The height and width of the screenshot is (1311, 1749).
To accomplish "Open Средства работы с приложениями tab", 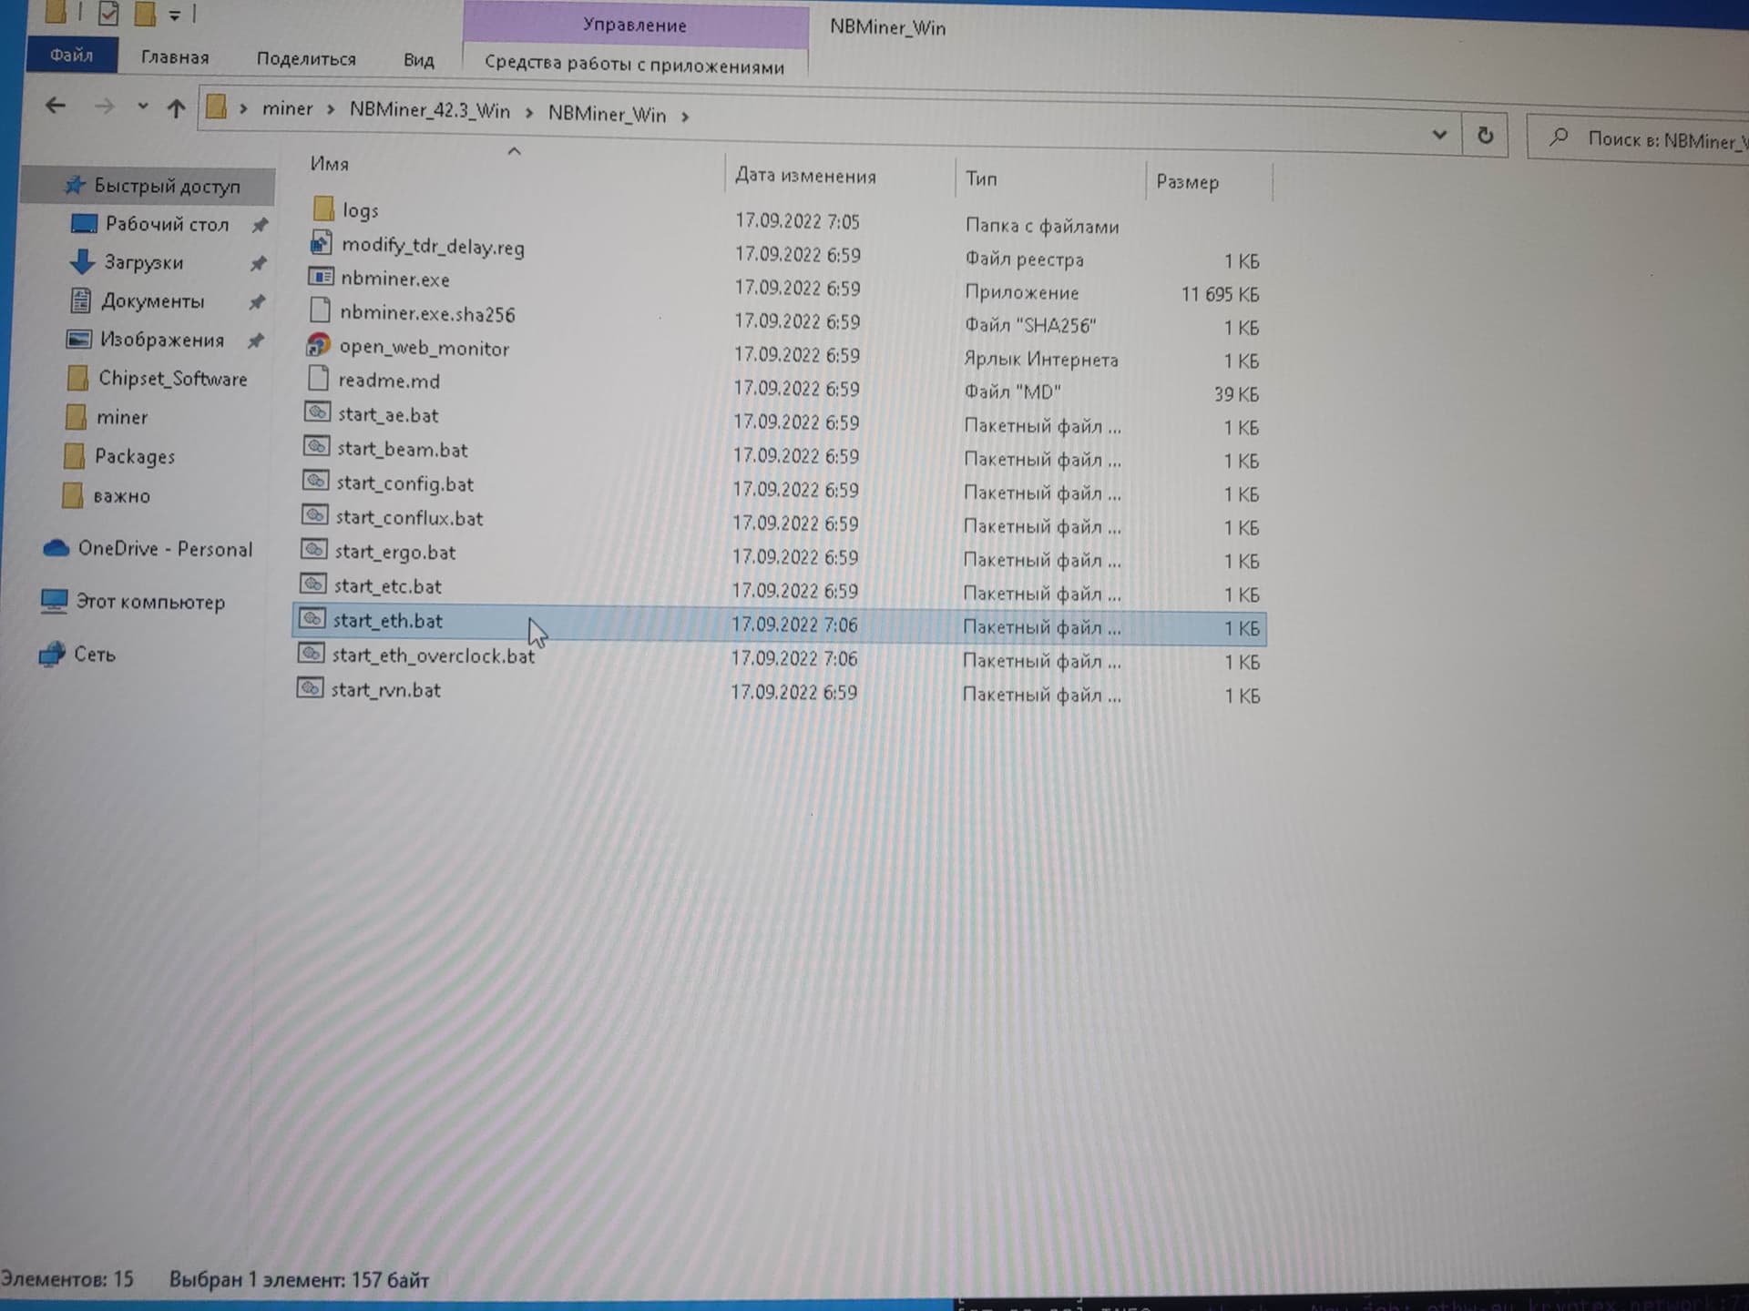I will [634, 65].
